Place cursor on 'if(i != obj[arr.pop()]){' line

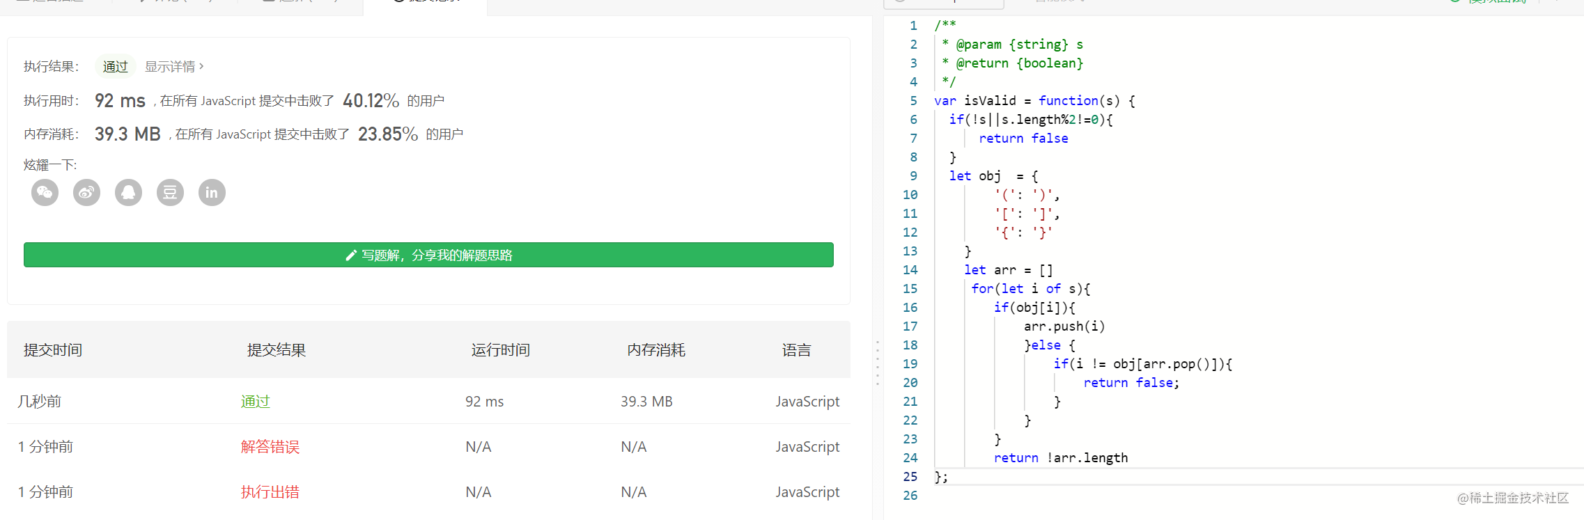point(1143,364)
